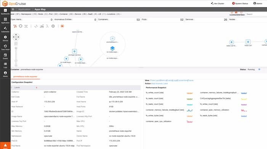Open Time Travel from the sidebar

tap(5, 47)
